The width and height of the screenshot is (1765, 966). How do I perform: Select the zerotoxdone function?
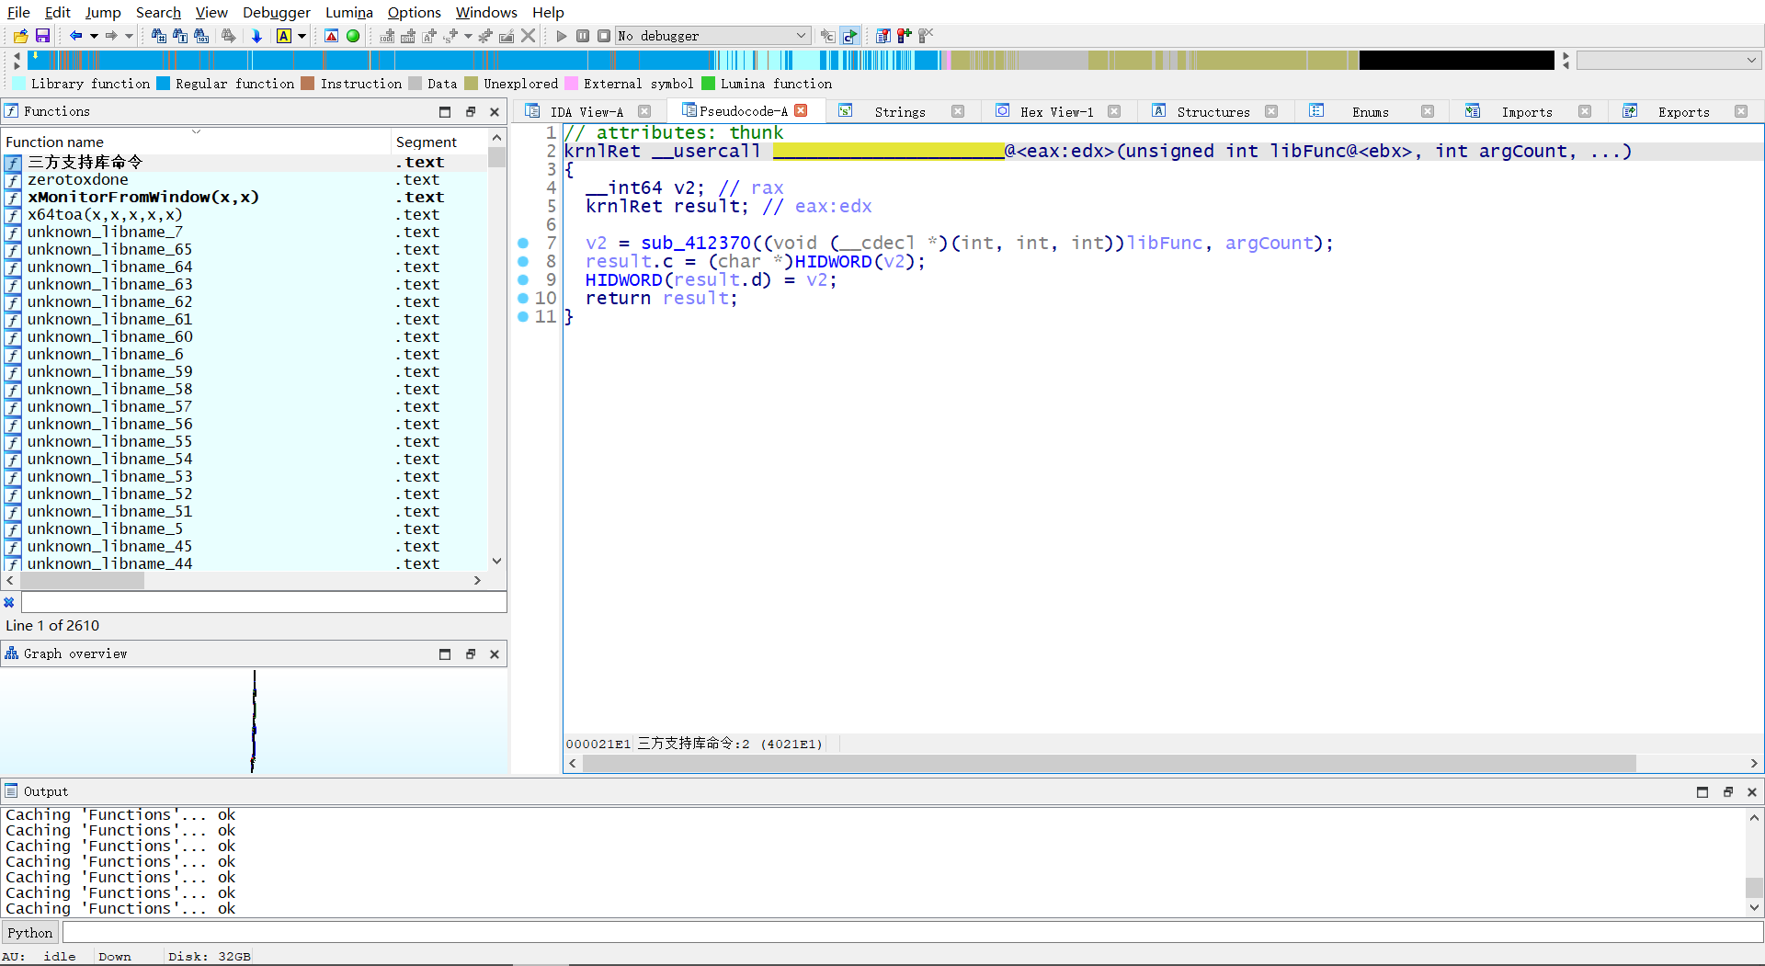pos(79,180)
